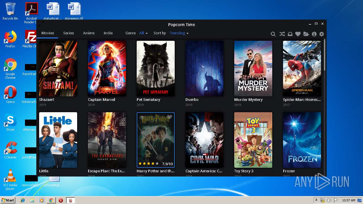Click the 'Captain Marvel' title text
The width and height of the screenshot is (363, 204).
pos(102,100)
